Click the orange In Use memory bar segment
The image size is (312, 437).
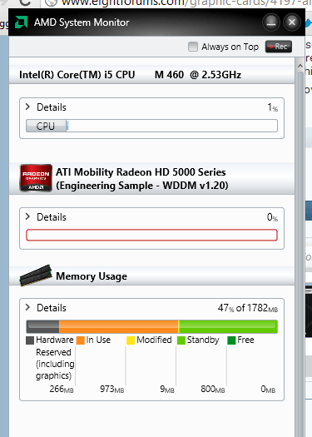pos(118,326)
